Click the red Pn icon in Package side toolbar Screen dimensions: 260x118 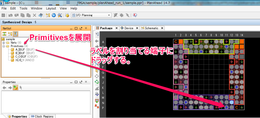click(x=97, y=106)
